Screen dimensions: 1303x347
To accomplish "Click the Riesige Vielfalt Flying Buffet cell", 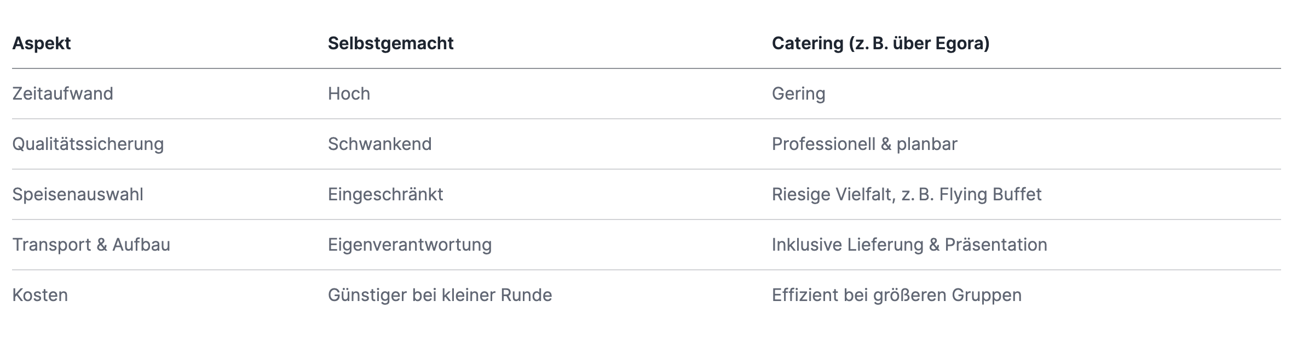I will tap(907, 195).
